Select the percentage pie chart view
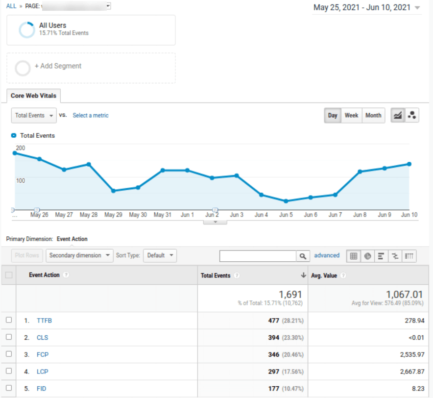 367,256
